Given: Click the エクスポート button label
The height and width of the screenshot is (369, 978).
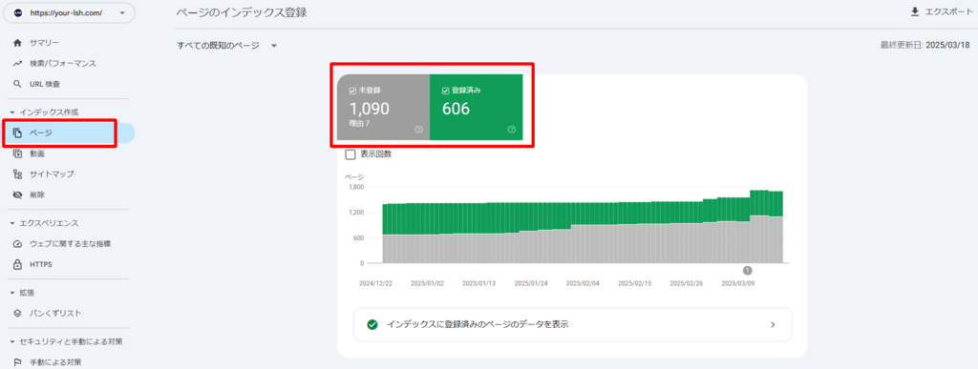Looking at the screenshot, I should [x=948, y=11].
